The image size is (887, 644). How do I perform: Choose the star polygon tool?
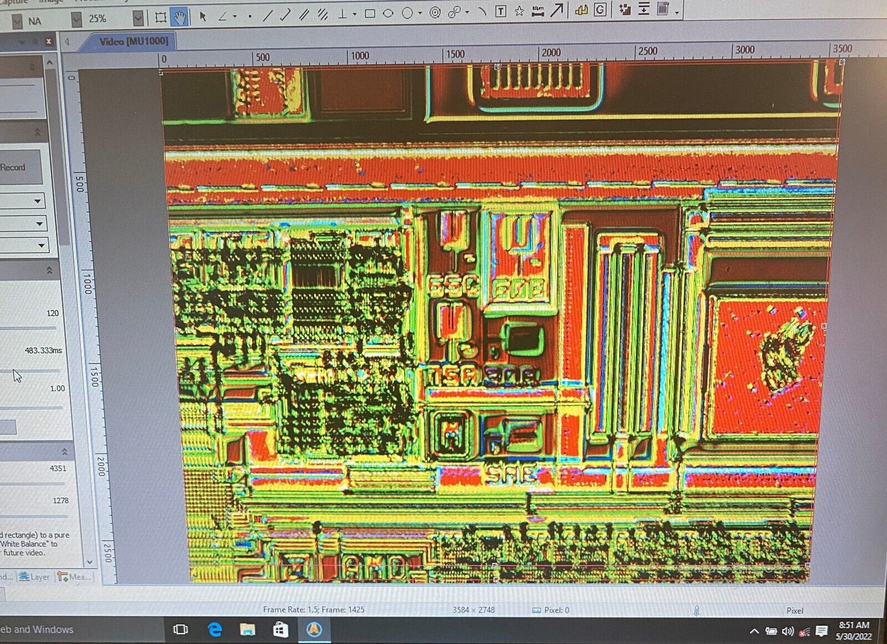(x=519, y=10)
